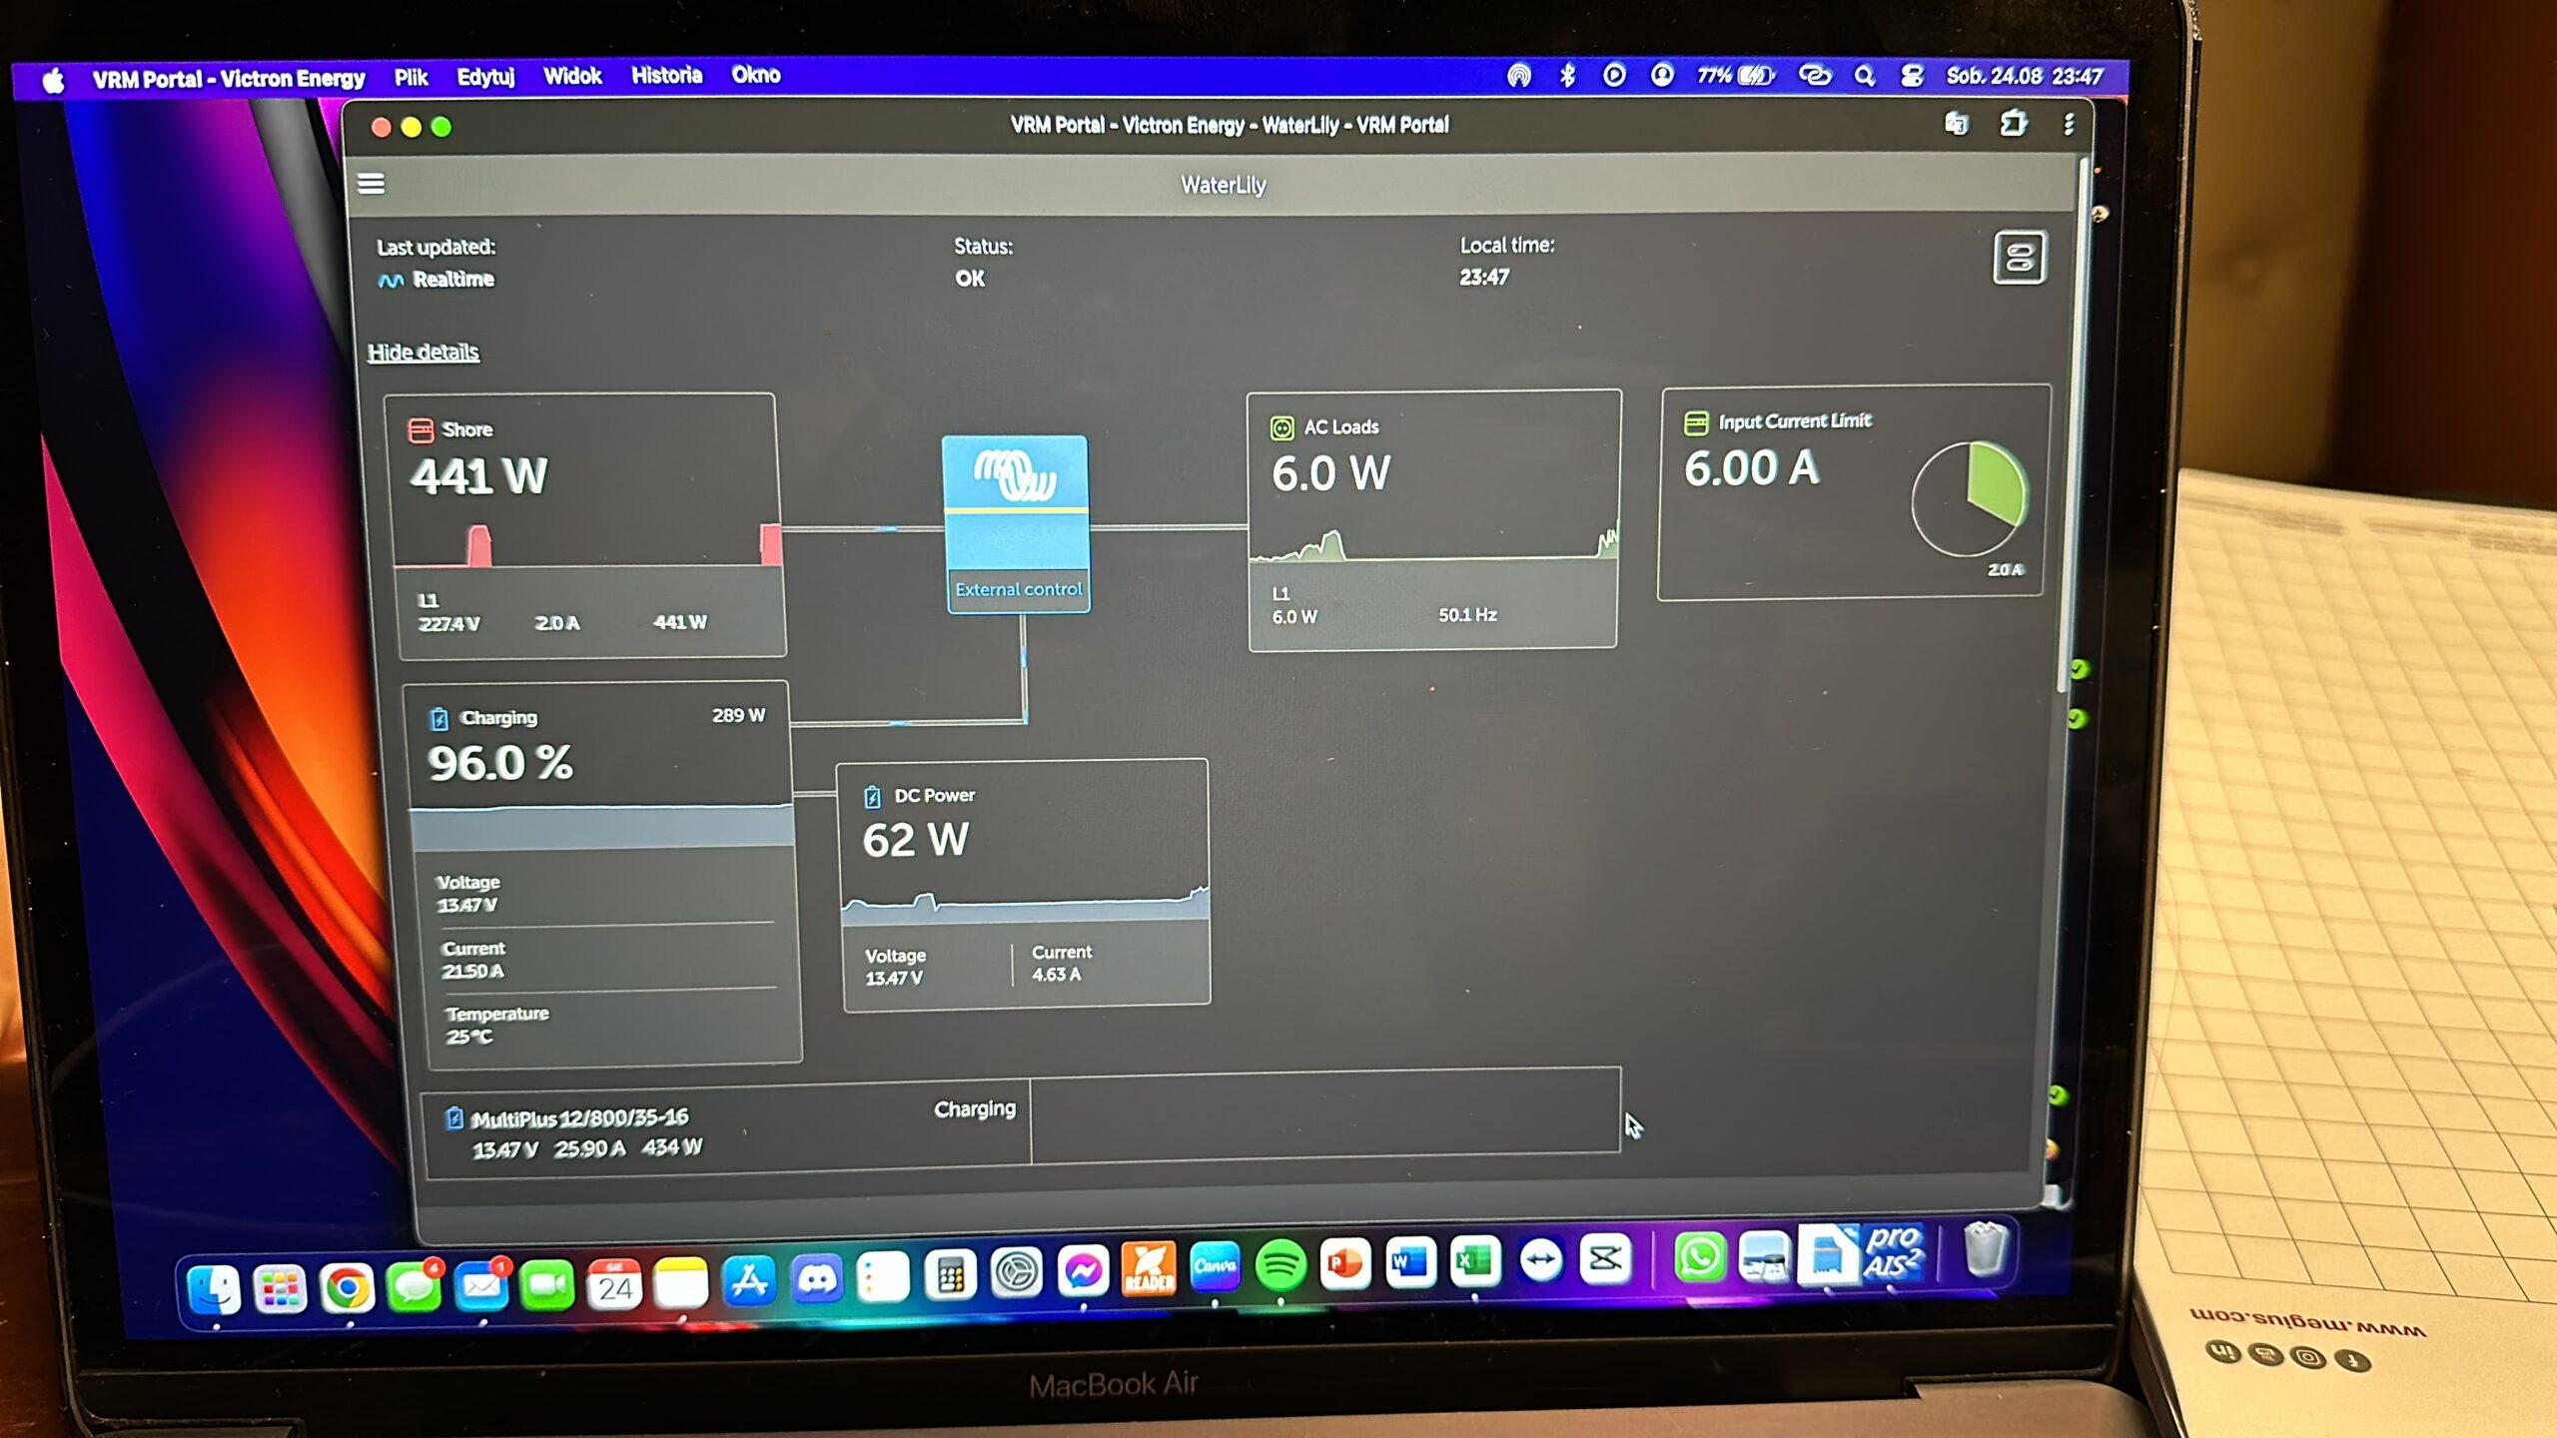
Task: Click the Status OK text
Action: click(970, 279)
